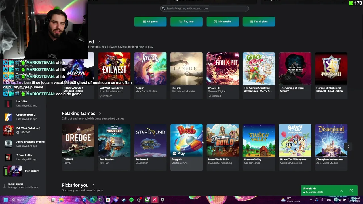Open the Play later tab
363x204 pixels.
187,22
